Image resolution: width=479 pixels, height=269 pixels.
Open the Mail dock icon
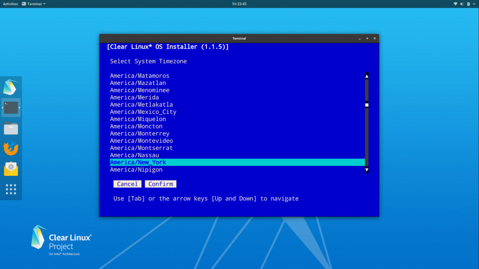[11, 169]
